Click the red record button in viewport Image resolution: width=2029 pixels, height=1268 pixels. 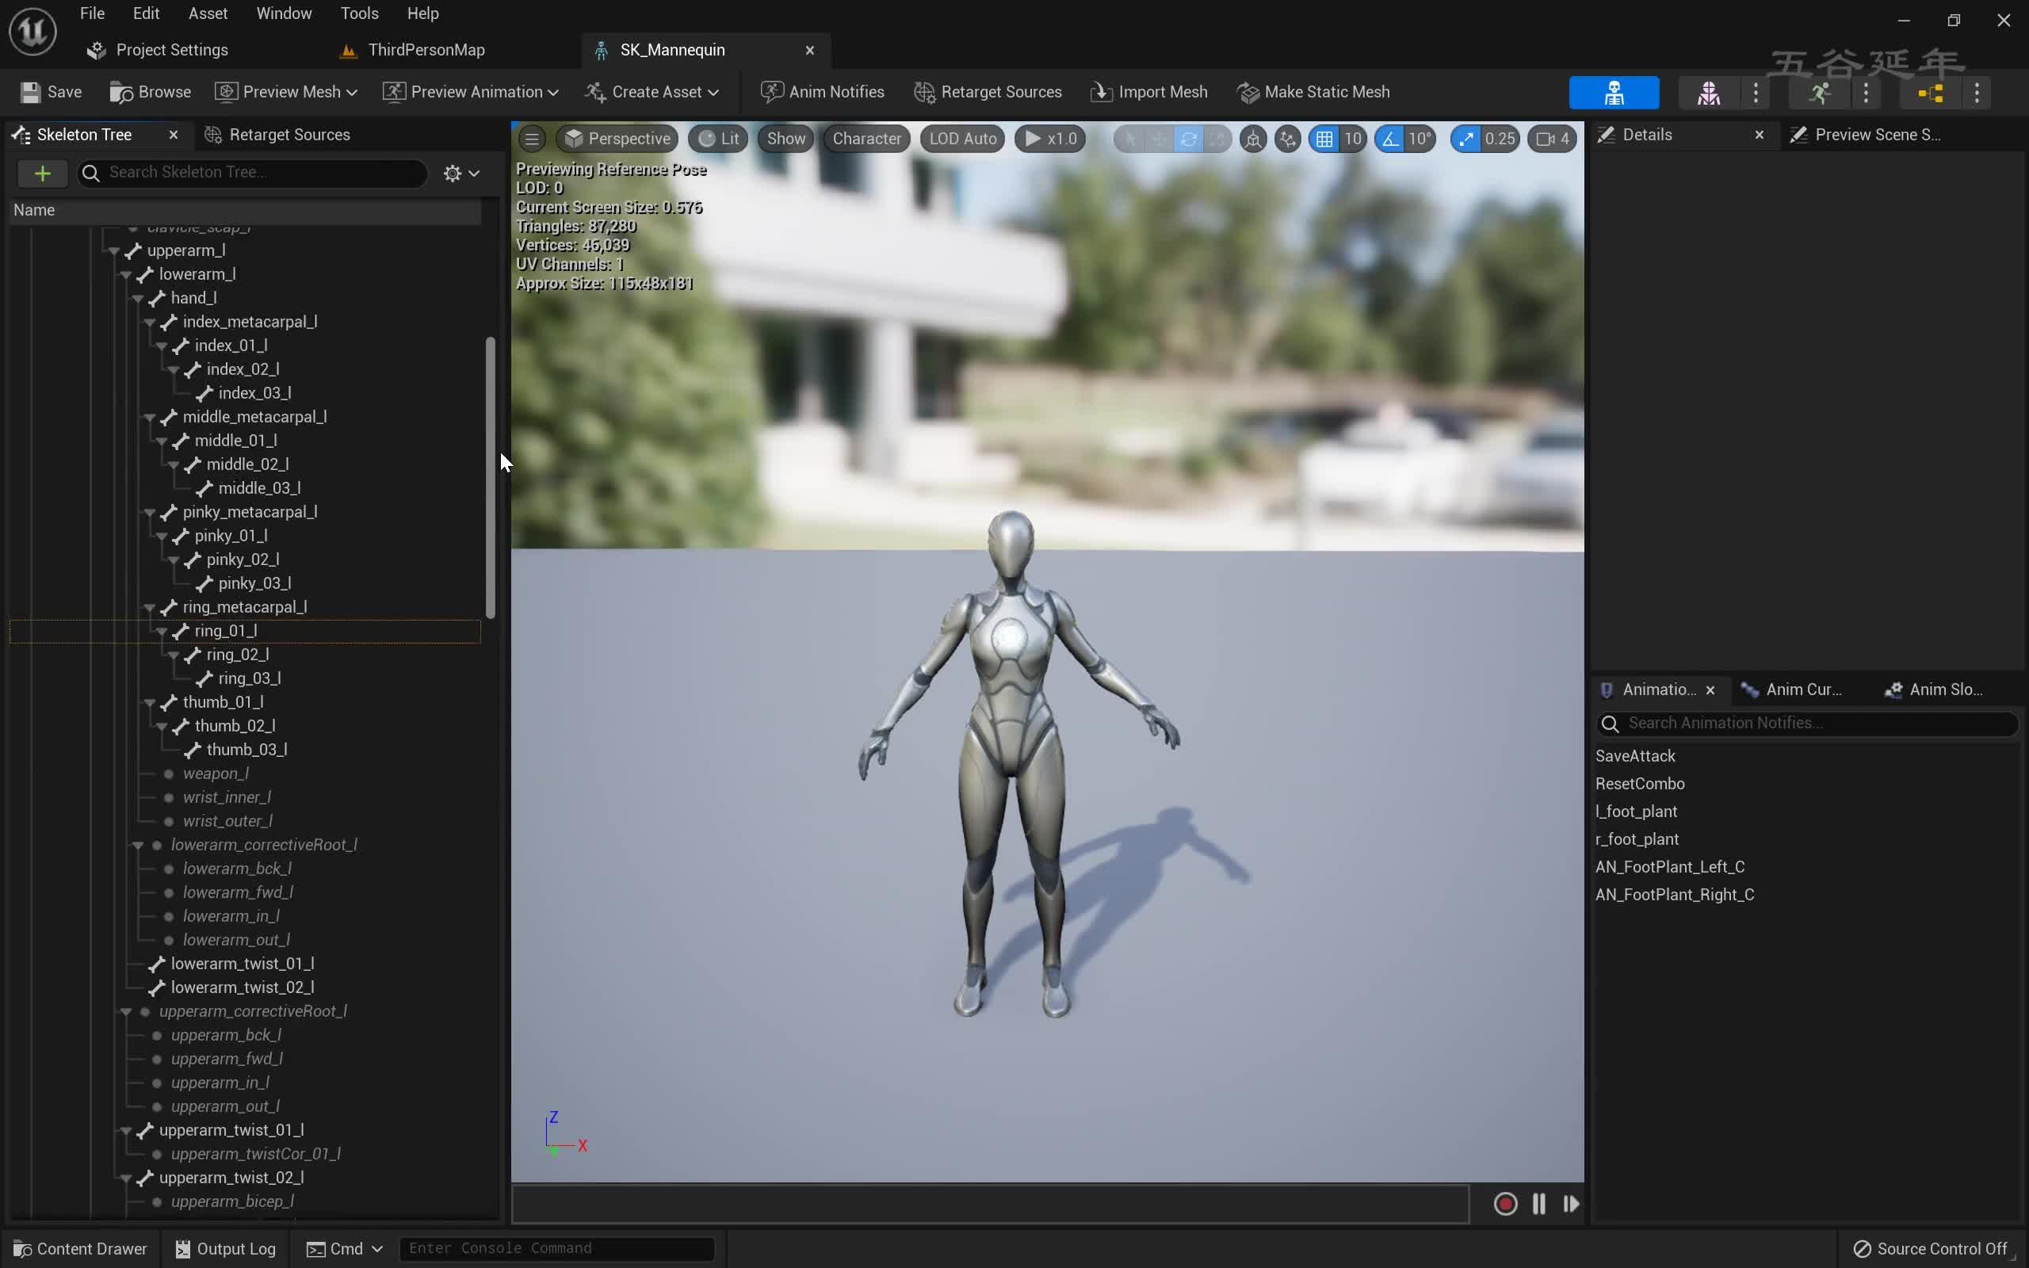(1505, 1205)
